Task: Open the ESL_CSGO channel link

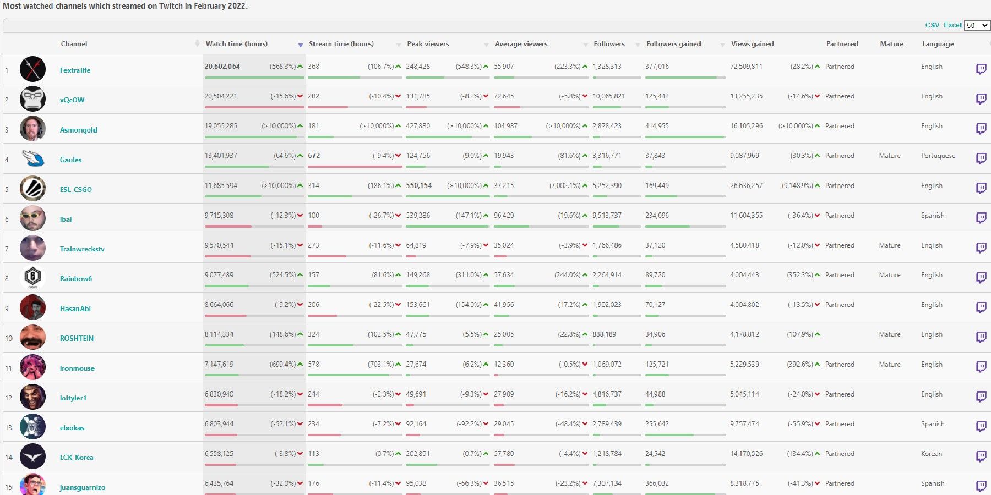Action: (75, 189)
